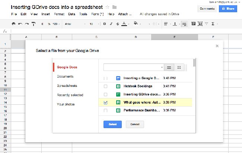Open the Functions sigma menu
The width and height of the screenshot is (242, 153).
[x=213, y=24]
